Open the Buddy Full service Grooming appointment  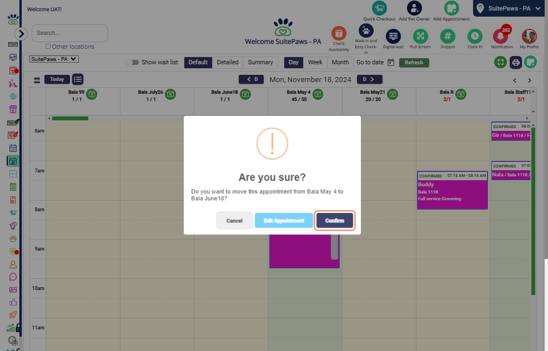point(453,190)
